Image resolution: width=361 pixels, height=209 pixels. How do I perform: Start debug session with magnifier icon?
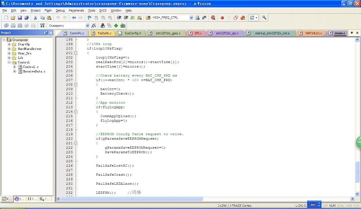[x=213, y=18]
